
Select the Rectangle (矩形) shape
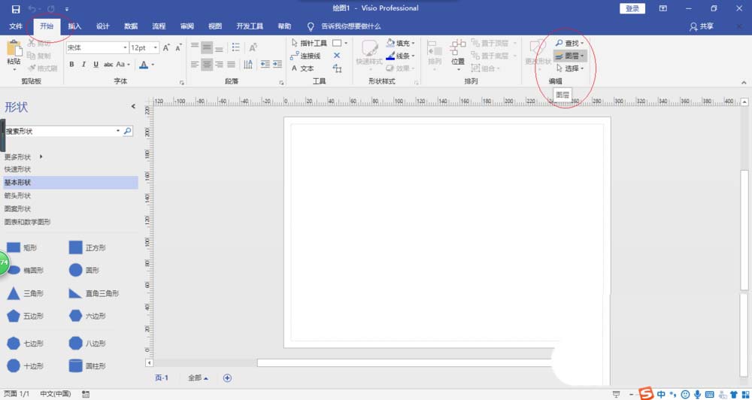tap(22, 247)
